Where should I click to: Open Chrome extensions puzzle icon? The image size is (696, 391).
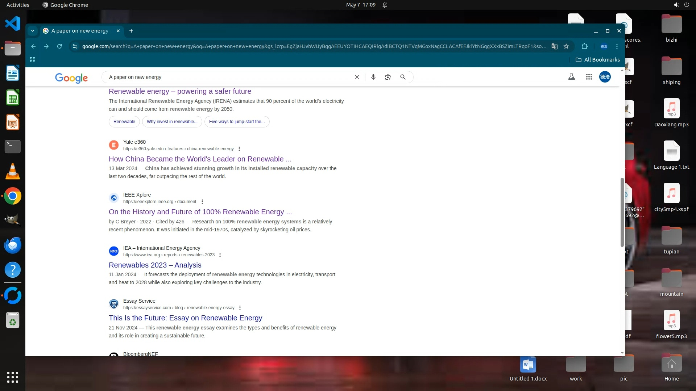point(584,46)
